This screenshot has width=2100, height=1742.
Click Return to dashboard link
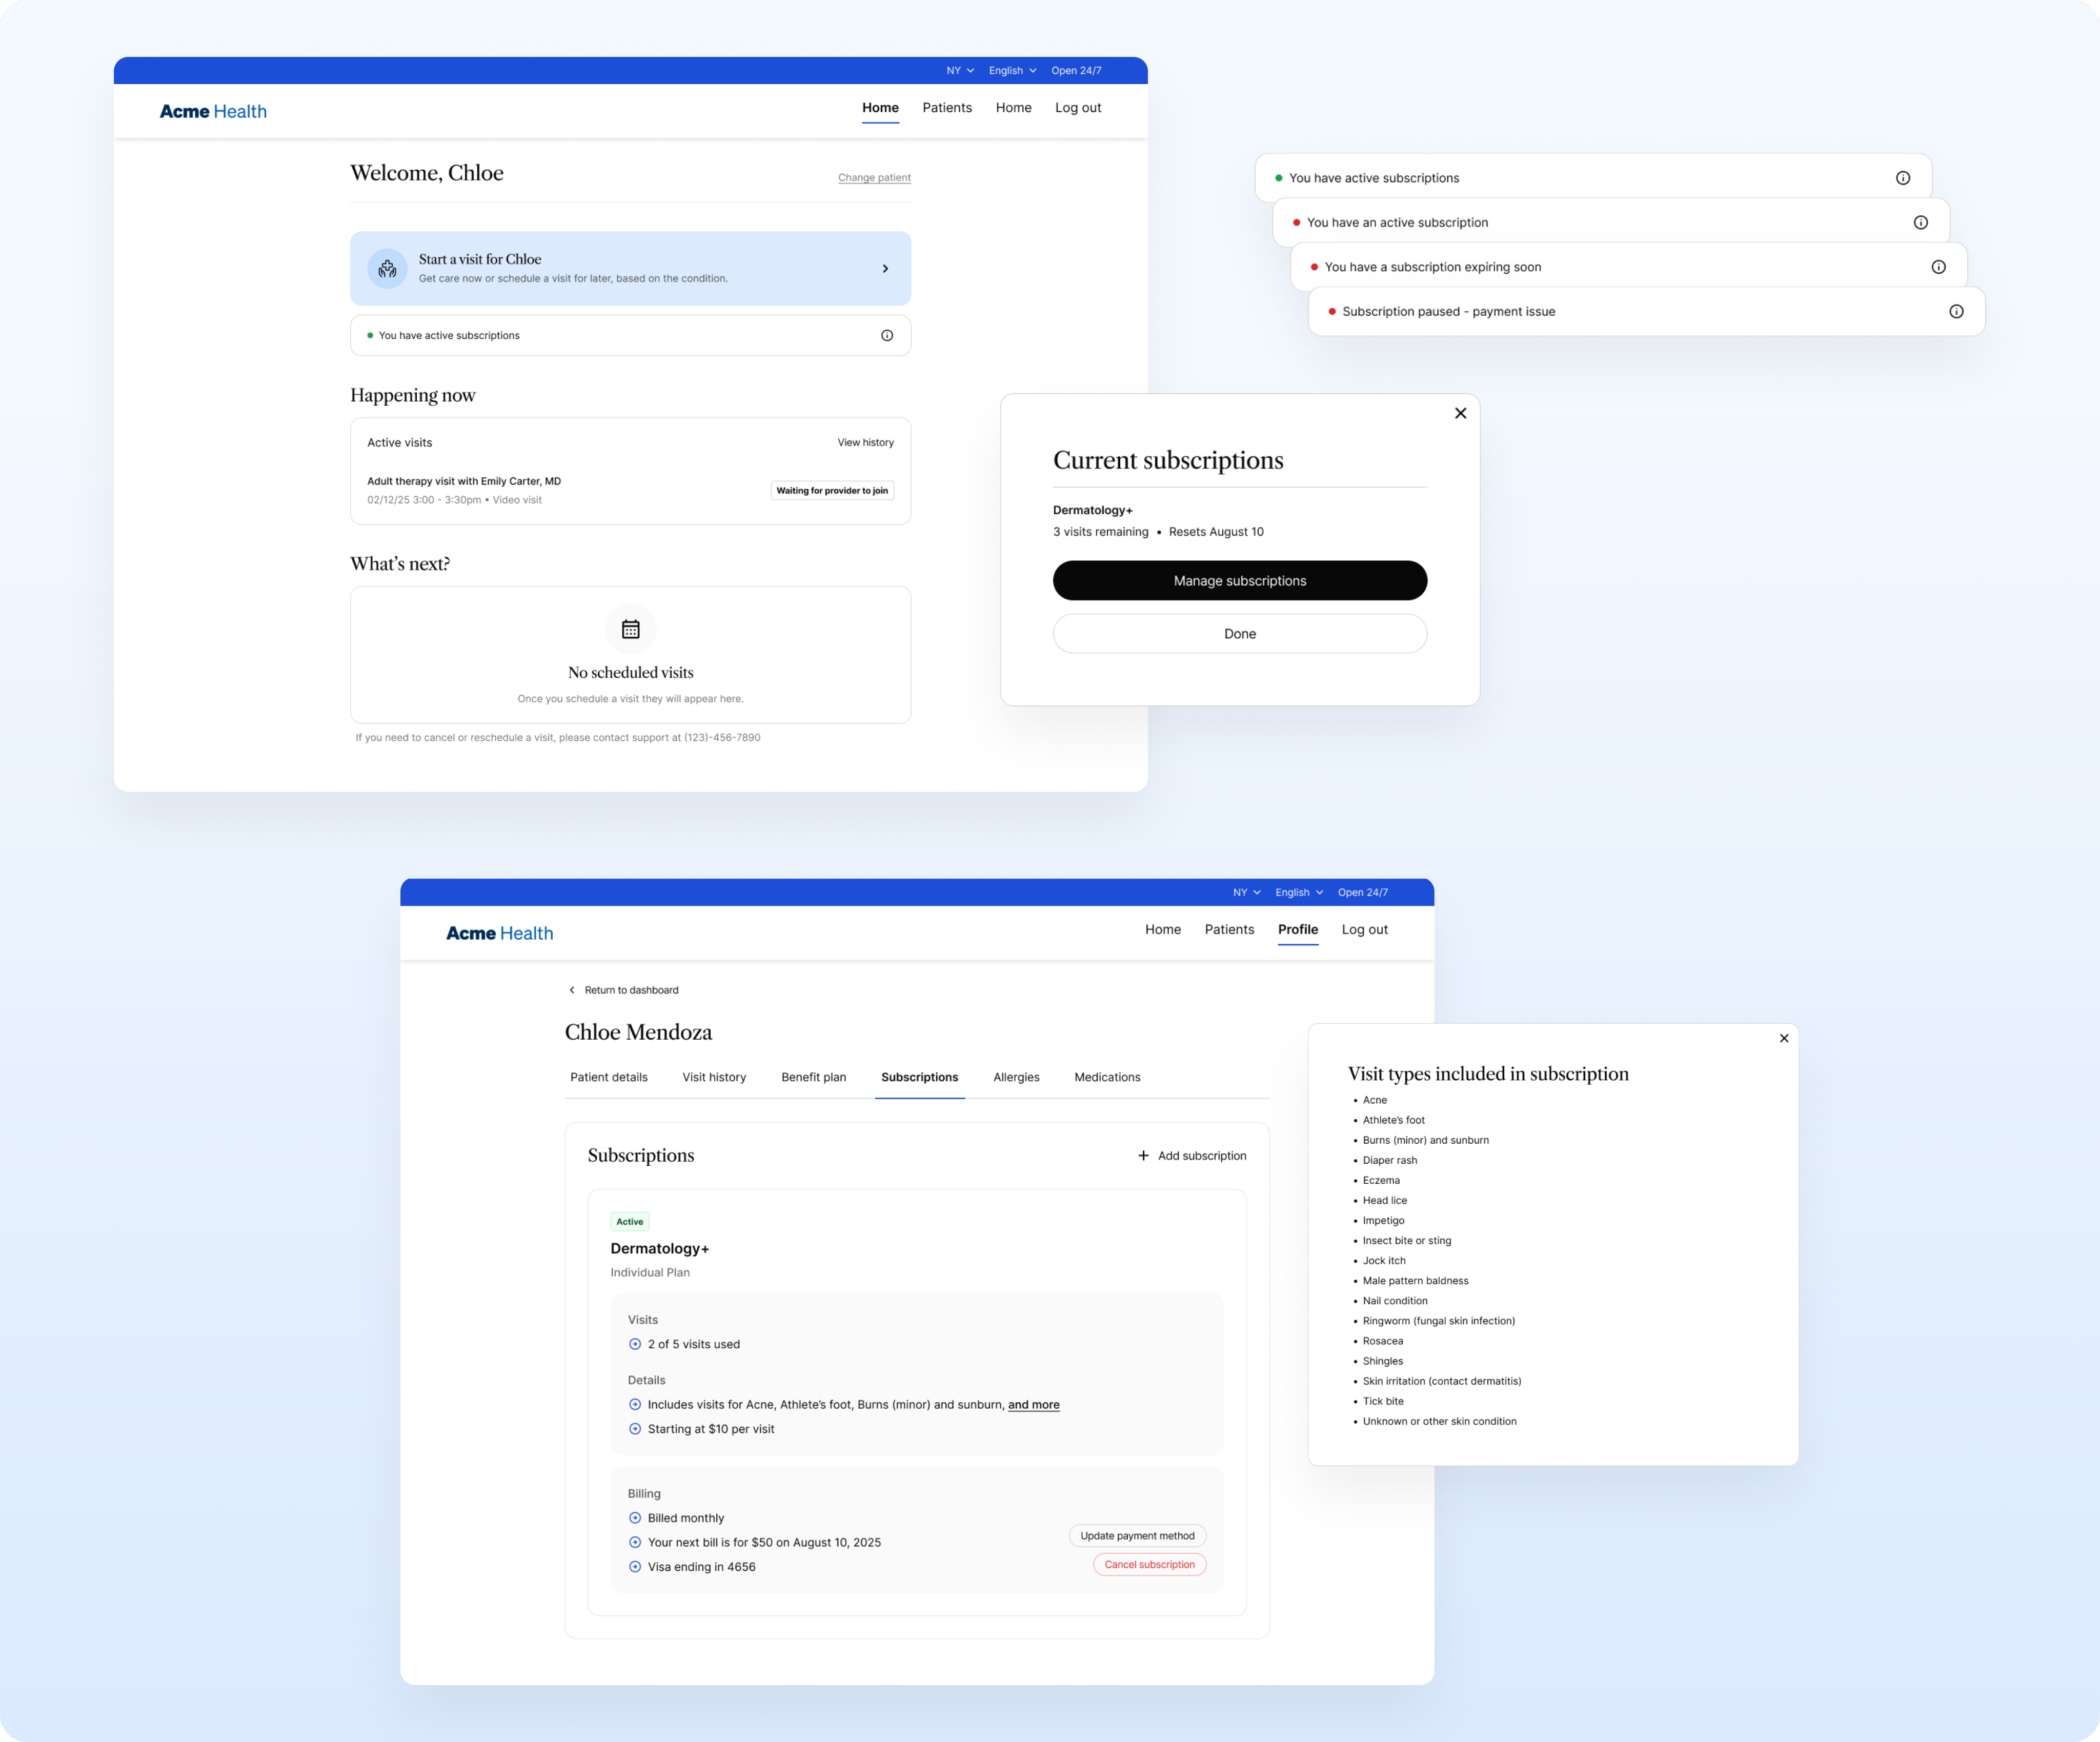(631, 990)
